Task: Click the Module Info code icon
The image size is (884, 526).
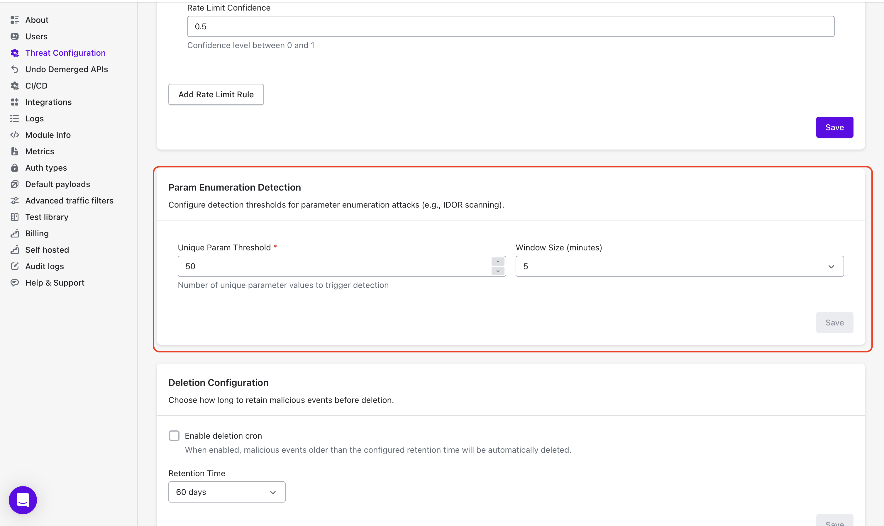Action: [x=15, y=135]
